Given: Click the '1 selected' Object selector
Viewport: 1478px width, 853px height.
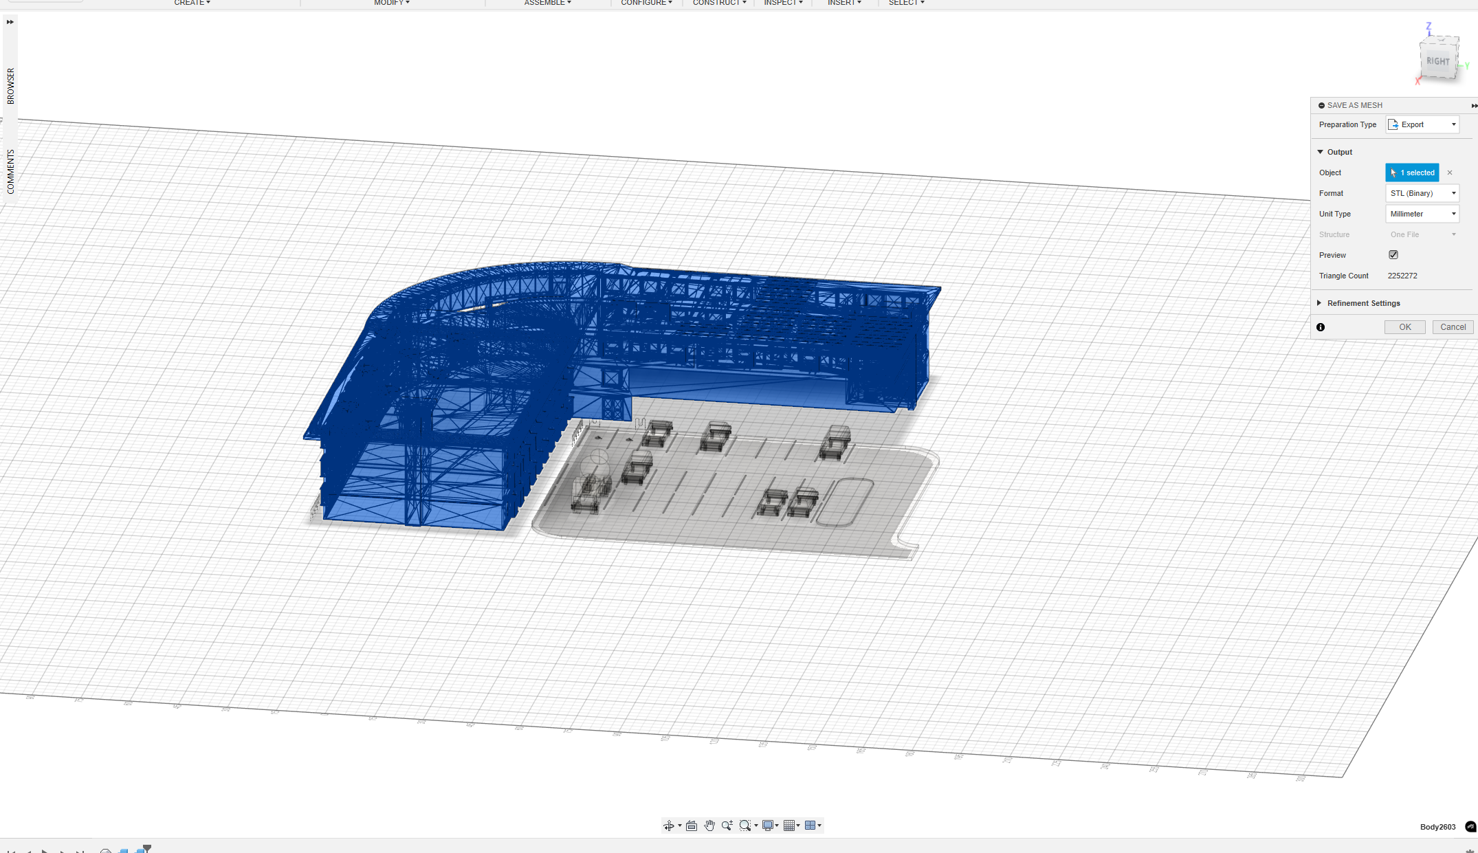Looking at the screenshot, I should (x=1412, y=173).
